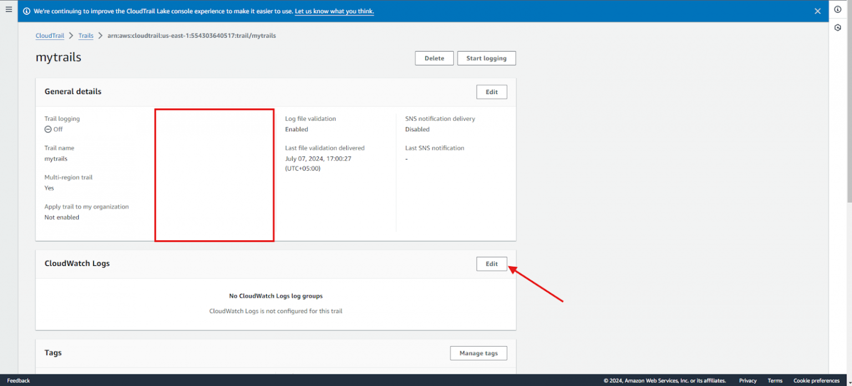Enable logging with the Start logging button
Screen dimensions: 852x386
(x=486, y=58)
